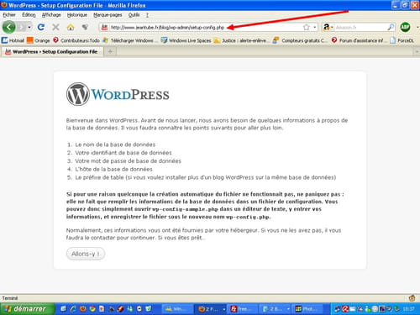Restore down the Firefox window
Viewport: 420px width, 315px height.
pyautogui.click(x=405, y=5)
